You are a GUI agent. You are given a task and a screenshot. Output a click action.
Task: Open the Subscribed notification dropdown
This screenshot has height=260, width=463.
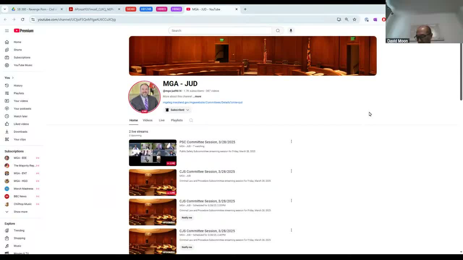(x=177, y=110)
